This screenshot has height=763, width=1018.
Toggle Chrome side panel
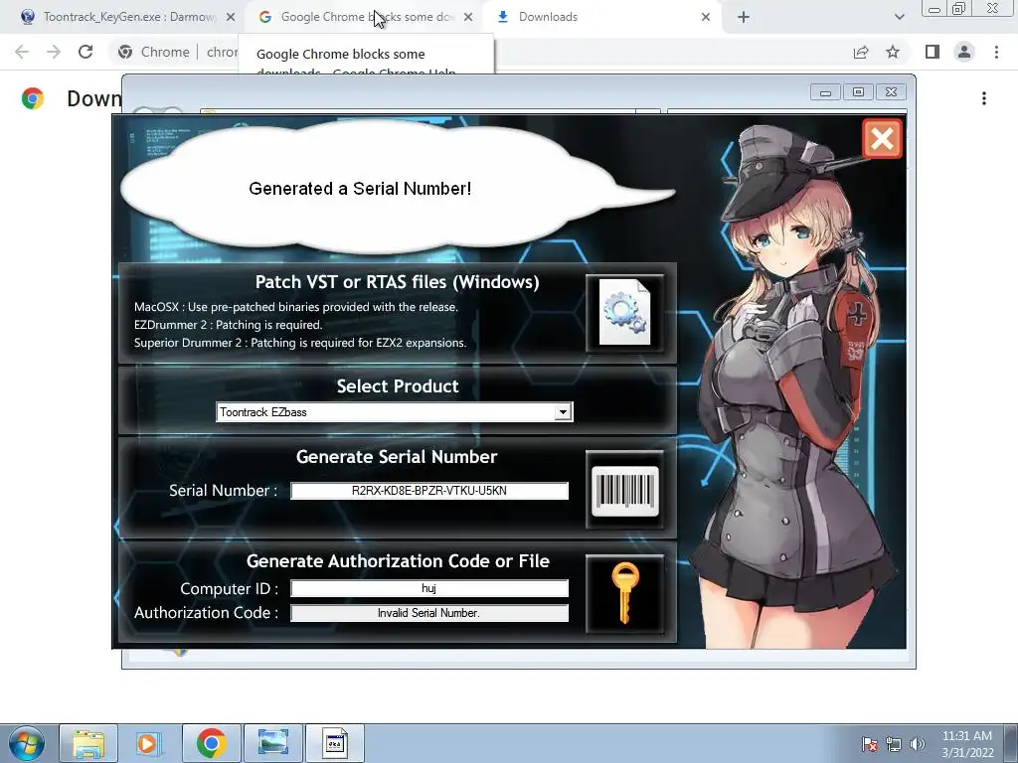[933, 52]
